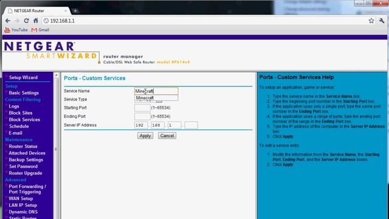389x219 pixels.
Task: Click the NETGEAR logo
Action: [x=39, y=46]
